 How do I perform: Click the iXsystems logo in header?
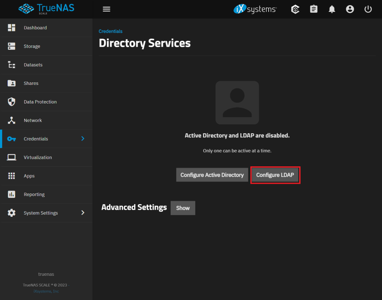click(255, 9)
